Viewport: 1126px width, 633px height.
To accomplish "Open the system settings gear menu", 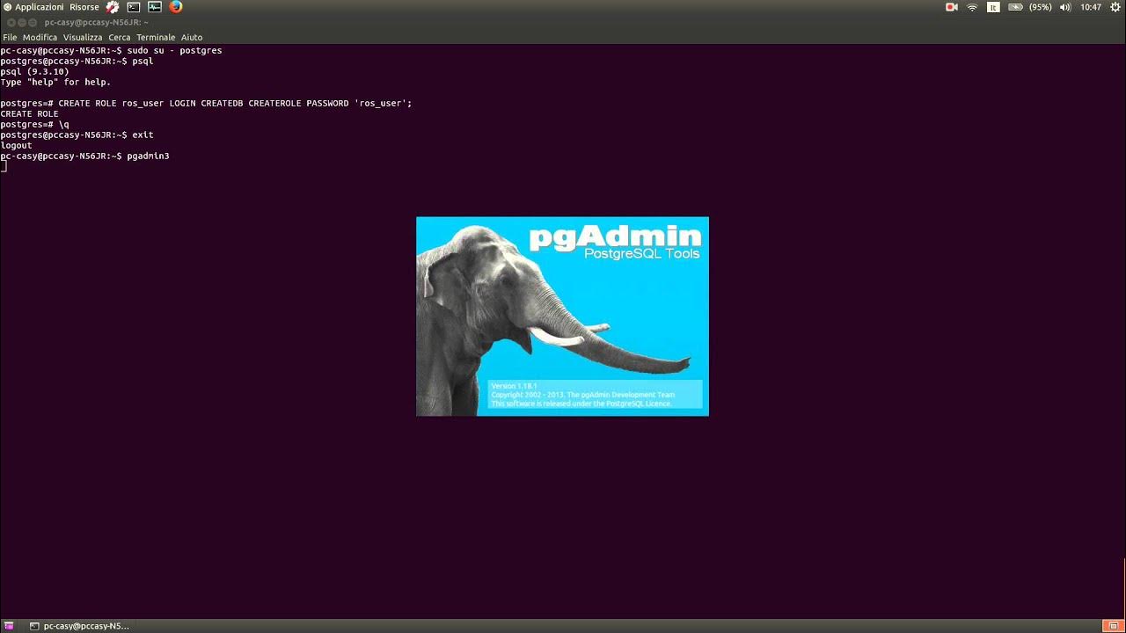I will point(1115,7).
